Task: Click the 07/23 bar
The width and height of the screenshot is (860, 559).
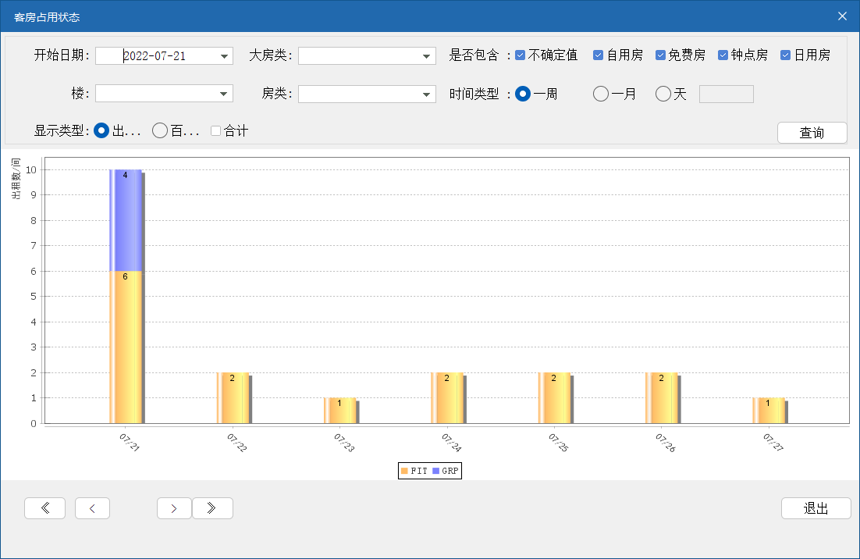Action: tap(340, 411)
